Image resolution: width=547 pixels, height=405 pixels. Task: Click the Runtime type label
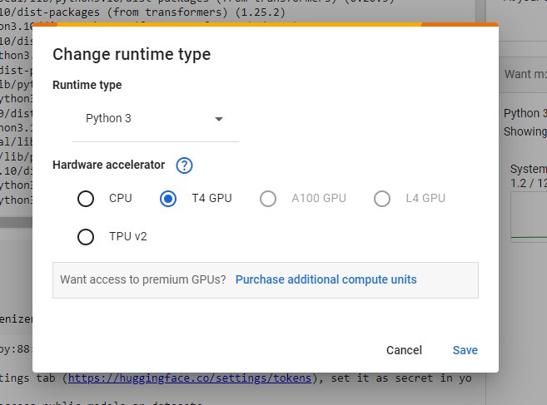[x=87, y=85]
